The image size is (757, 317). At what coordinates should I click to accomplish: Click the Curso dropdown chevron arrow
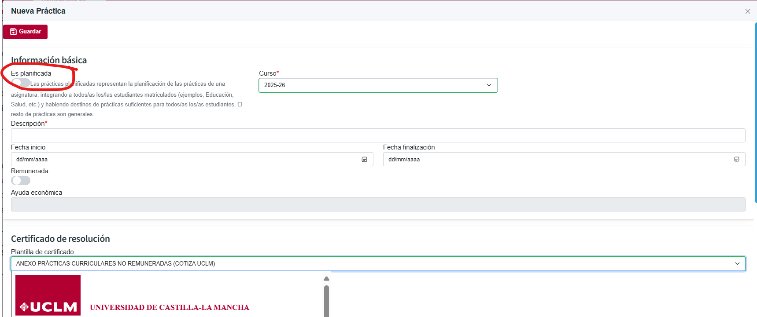tap(489, 85)
